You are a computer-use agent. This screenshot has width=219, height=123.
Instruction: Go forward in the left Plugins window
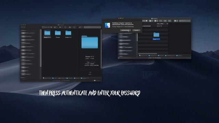pos(24,27)
